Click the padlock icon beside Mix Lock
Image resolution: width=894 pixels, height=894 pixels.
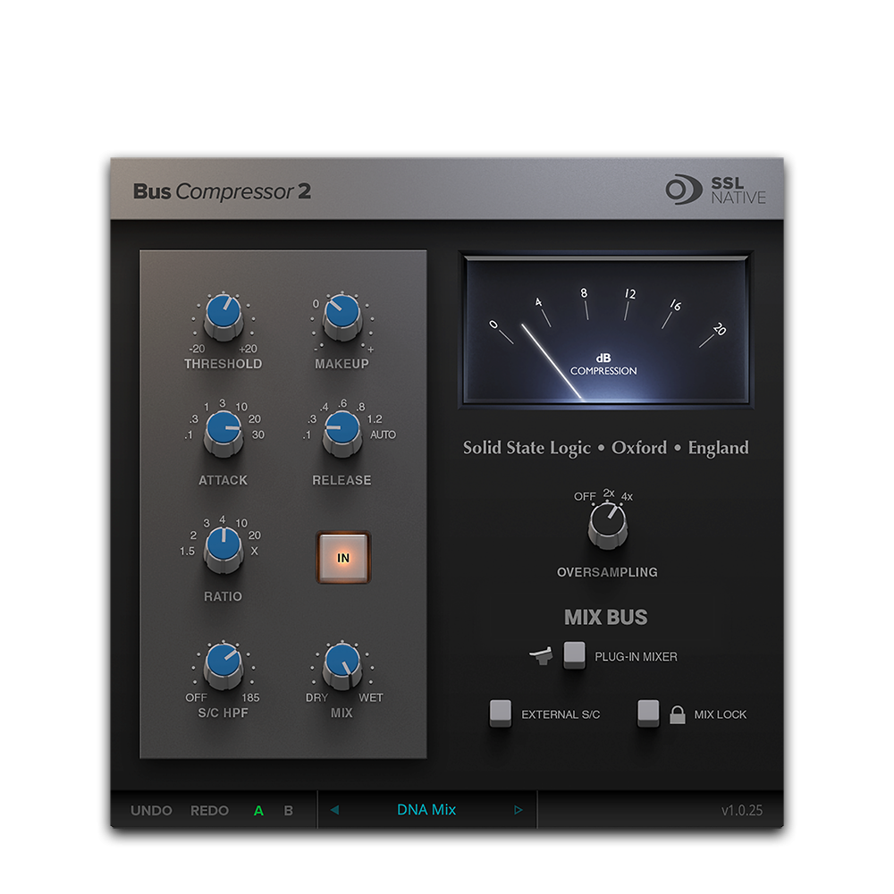pos(678,714)
